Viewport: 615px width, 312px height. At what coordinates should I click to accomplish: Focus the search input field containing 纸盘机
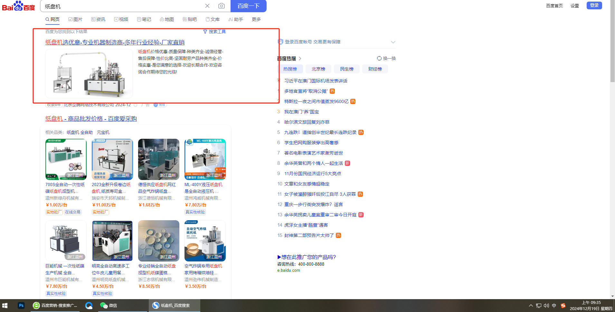[x=122, y=6]
